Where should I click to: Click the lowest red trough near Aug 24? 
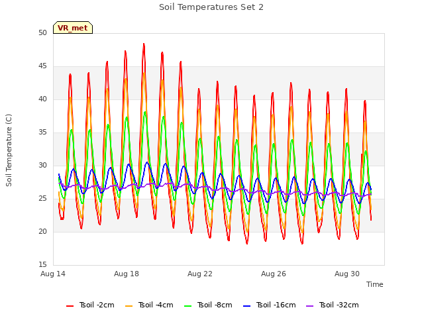click(247, 243)
